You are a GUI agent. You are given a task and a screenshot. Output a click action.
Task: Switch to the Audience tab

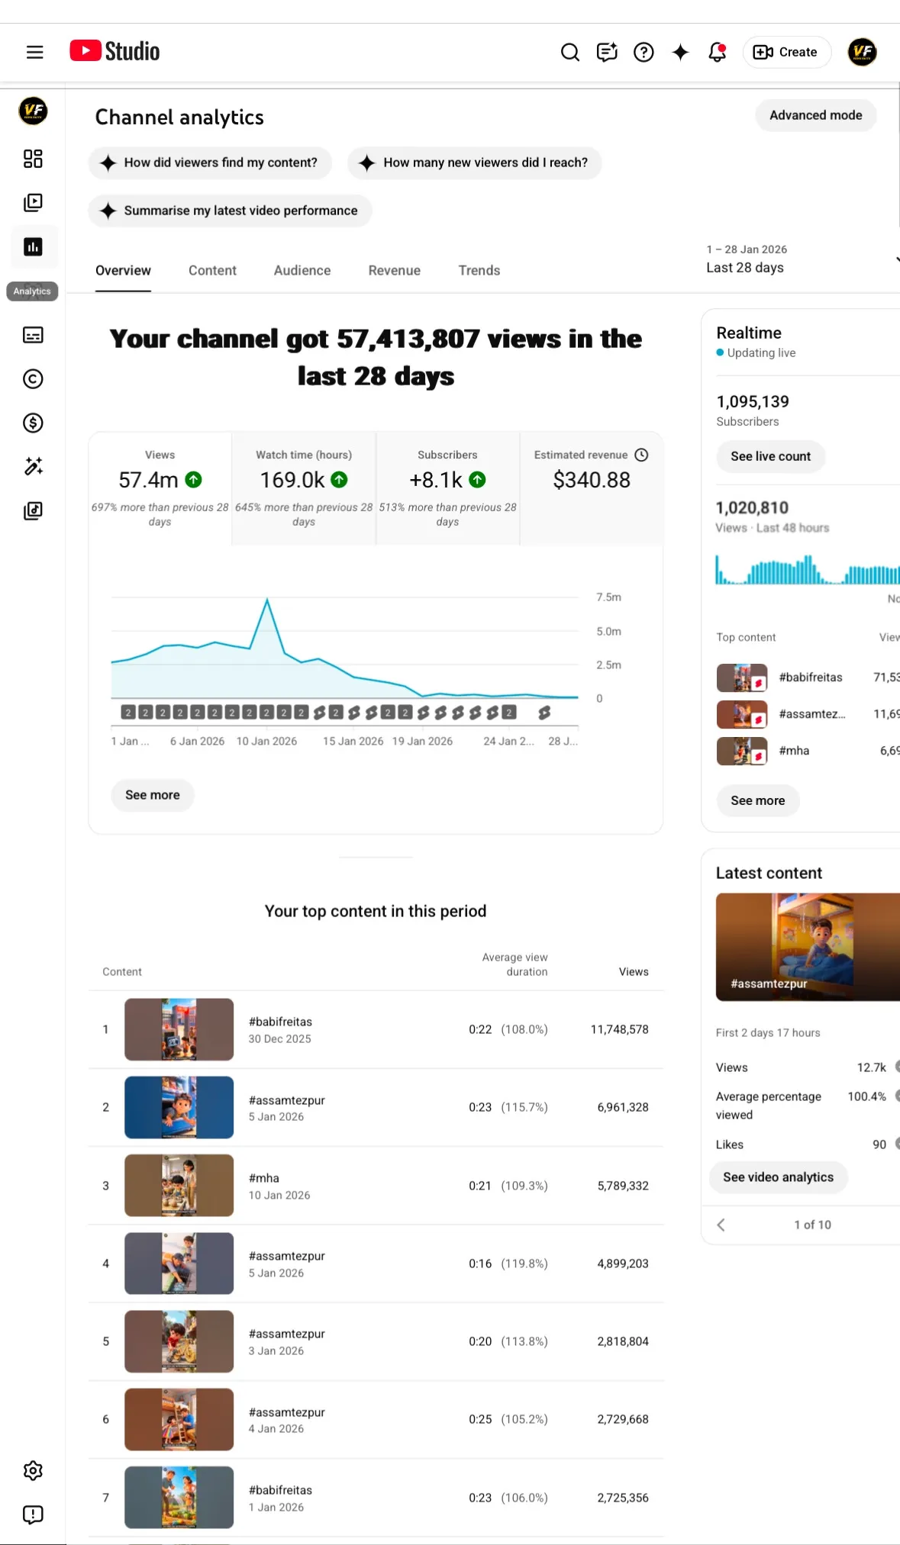(302, 271)
